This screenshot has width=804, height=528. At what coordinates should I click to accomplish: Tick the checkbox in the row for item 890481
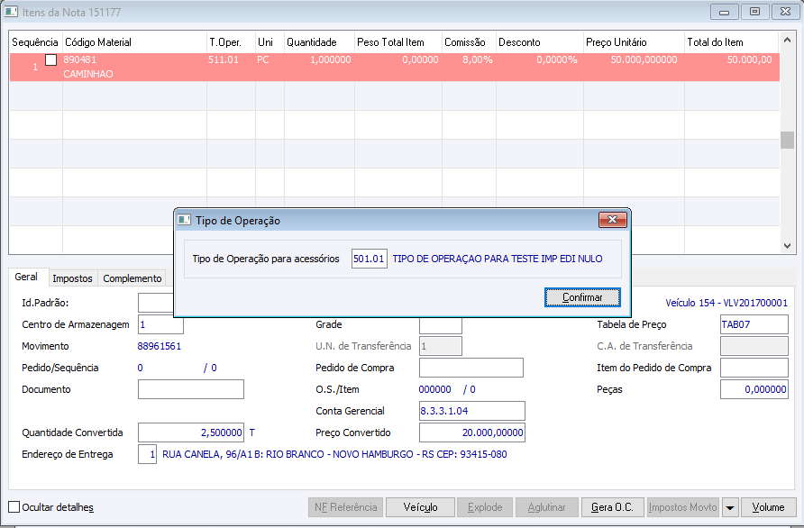pyautogui.click(x=50, y=60)
